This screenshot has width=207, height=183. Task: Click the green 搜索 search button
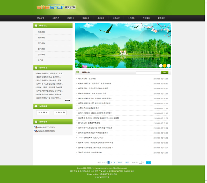pyautogui.click(x=165, y=73)
